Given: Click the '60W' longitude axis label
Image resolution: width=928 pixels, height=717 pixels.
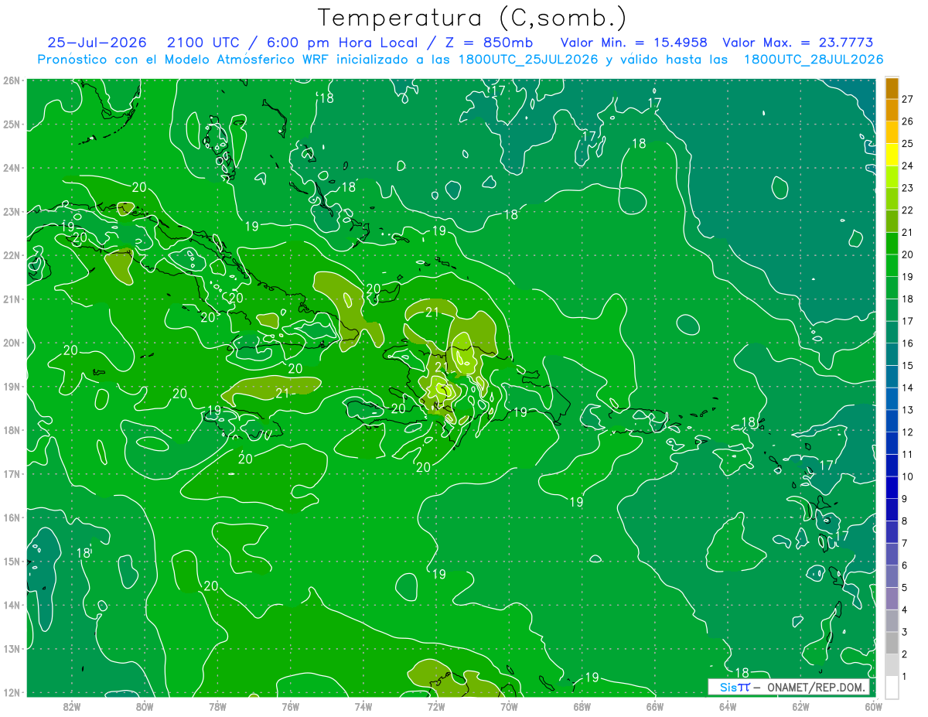Looking at the screenshot, I should (872, 706).
